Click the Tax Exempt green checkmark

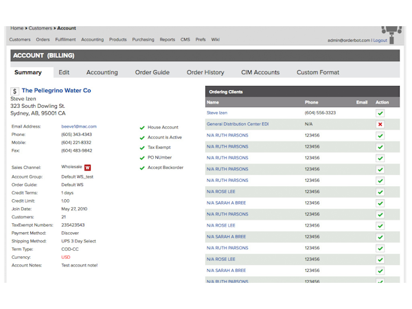[142, 148]
